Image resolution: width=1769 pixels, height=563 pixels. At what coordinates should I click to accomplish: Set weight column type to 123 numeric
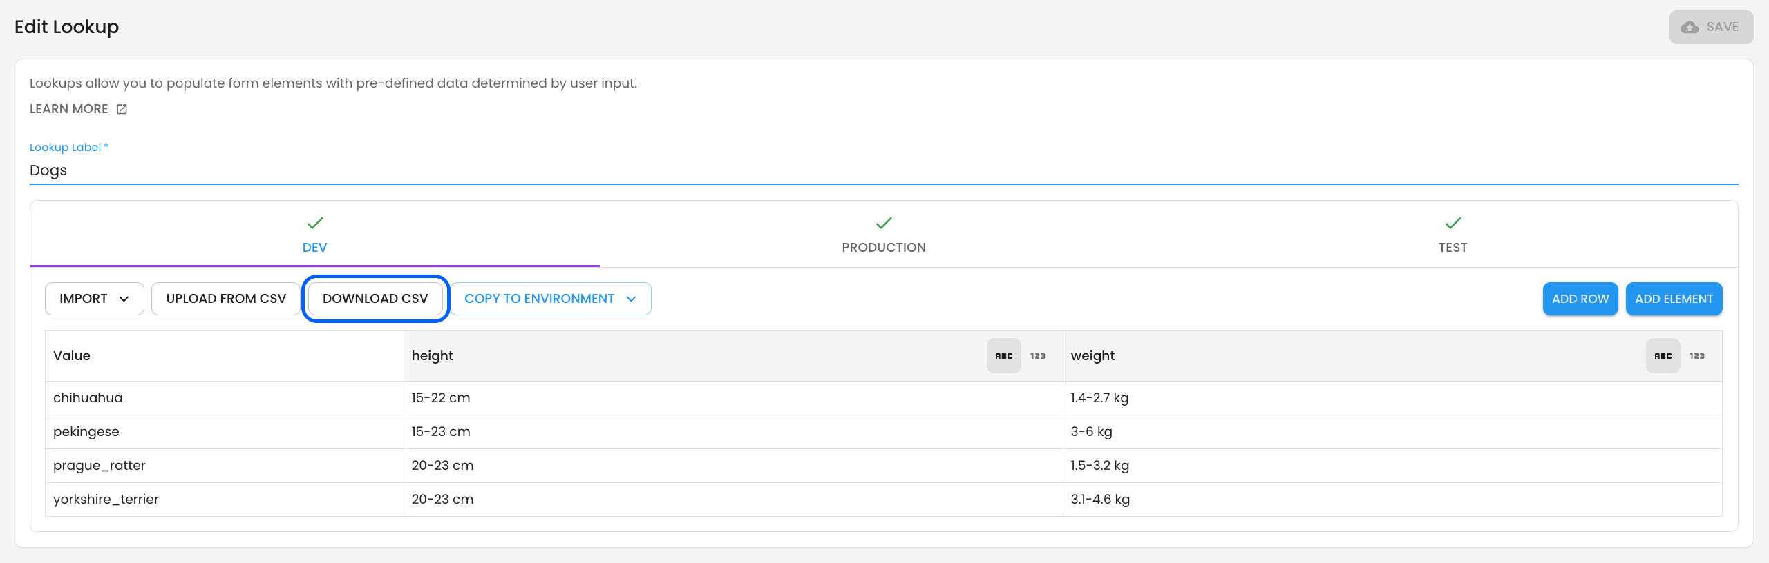pos(1697,356)
